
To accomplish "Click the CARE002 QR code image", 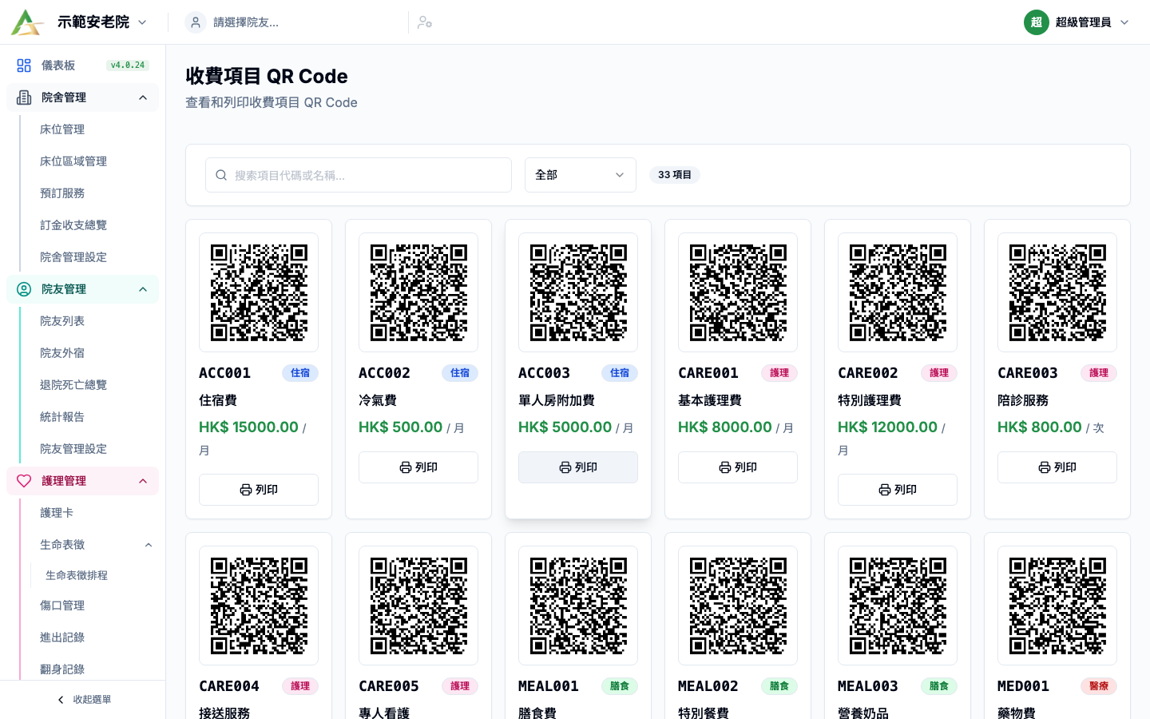I will 898,292.
